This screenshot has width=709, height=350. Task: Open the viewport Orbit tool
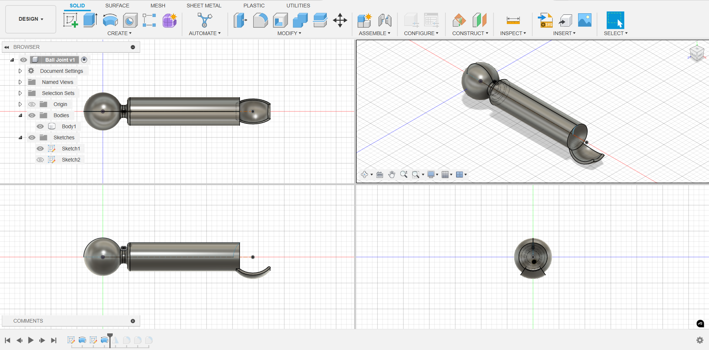pos(365,174)
